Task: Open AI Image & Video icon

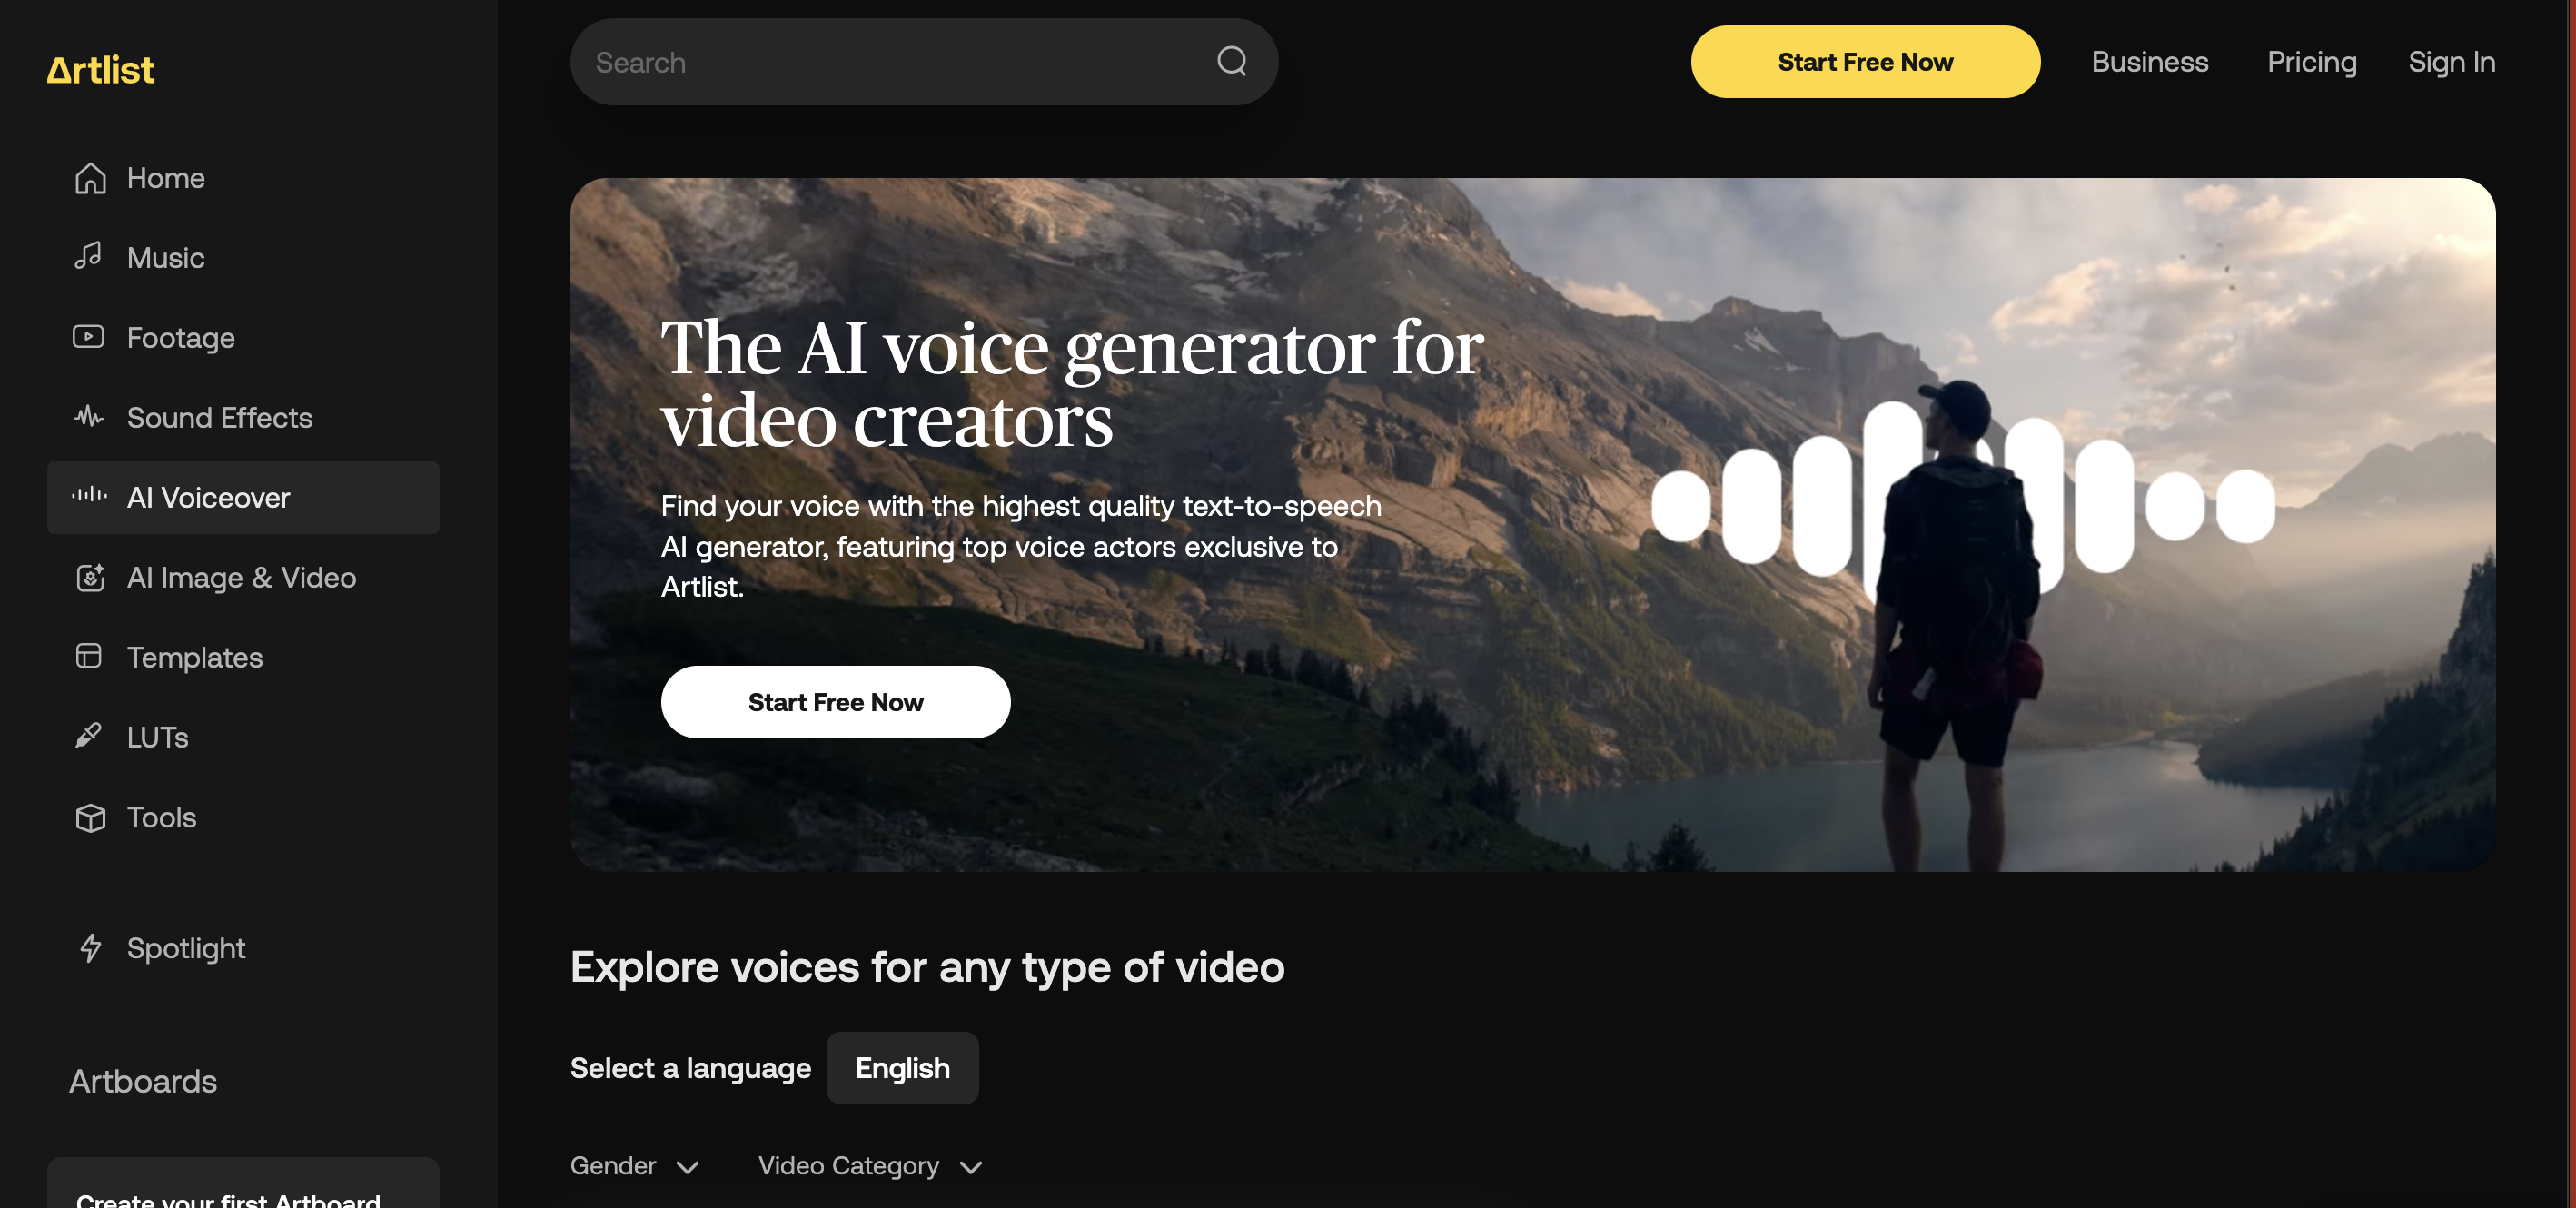Action: 90,577
